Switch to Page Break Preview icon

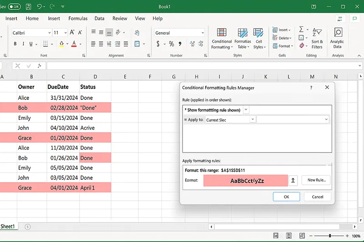[302, 236]
